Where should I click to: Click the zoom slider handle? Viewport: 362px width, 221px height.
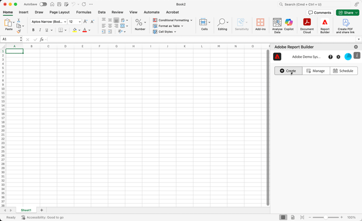point(325,217)
